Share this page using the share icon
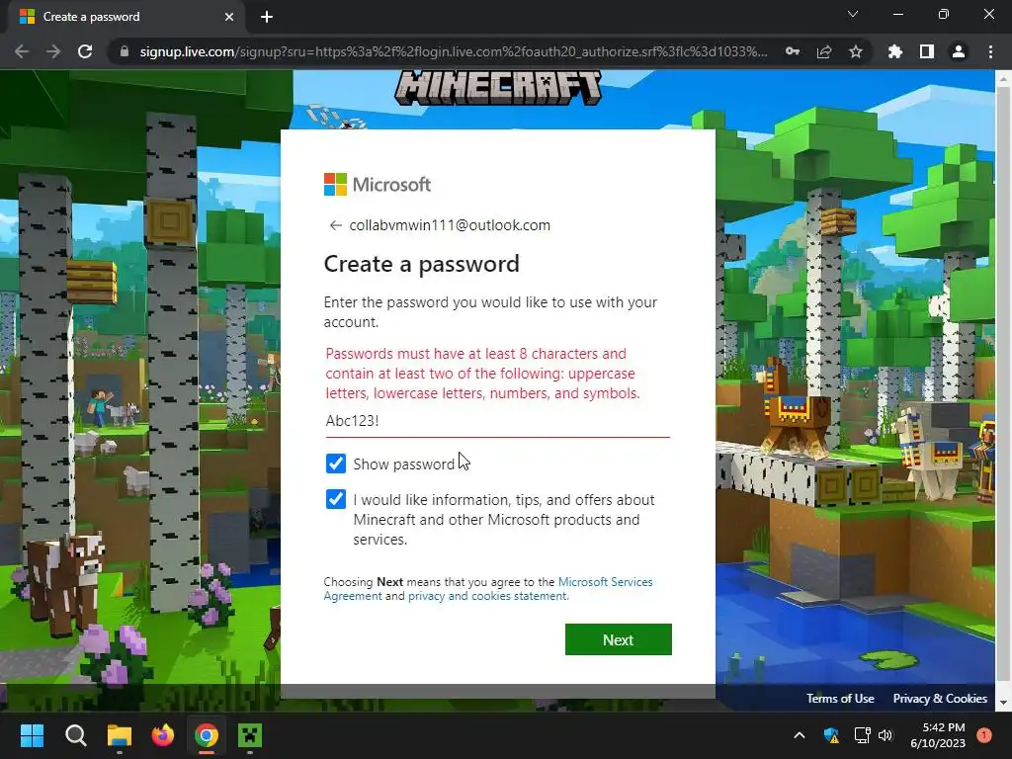The height and width of the screenshot is (759, 1012). coord(824,51)
